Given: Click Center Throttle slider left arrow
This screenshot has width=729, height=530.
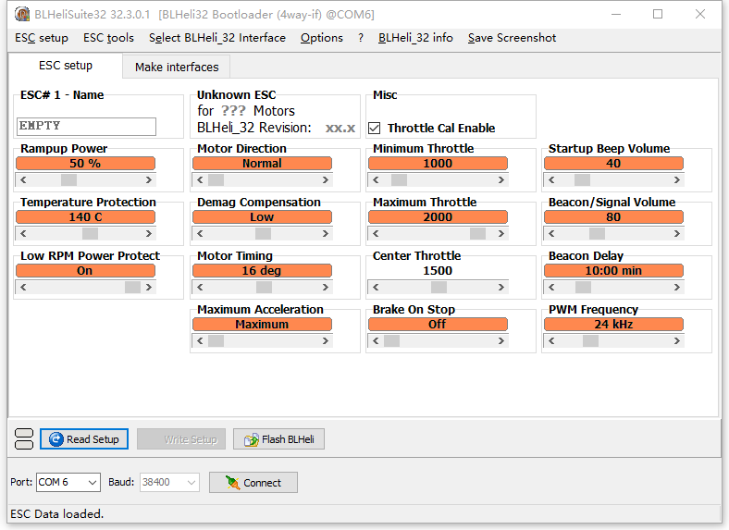Looking at the screenshot, I should tap(376, 288).
